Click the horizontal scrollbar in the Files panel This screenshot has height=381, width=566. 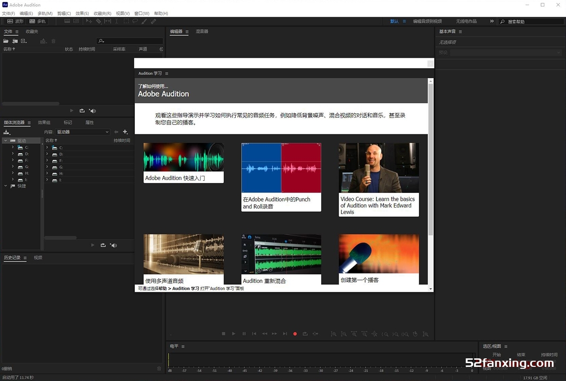31,104
